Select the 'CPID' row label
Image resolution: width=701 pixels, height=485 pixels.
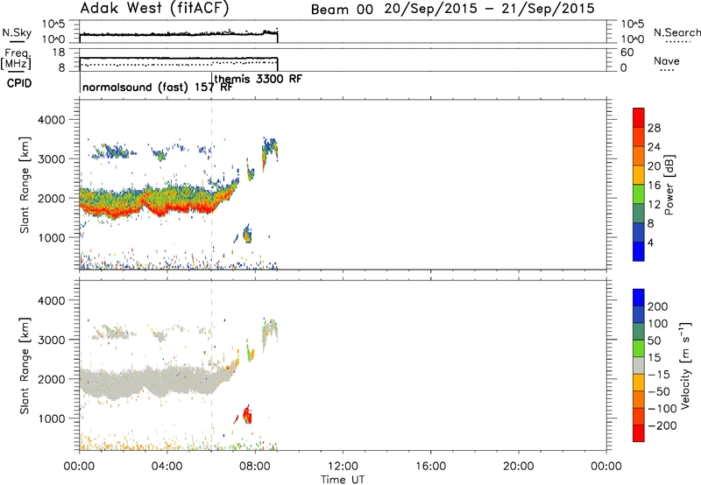pos(19,83)
